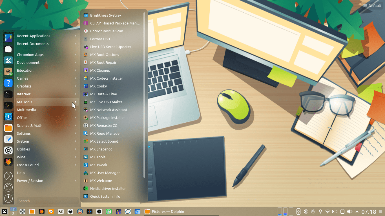This screenshot has width=385, height=216.
Task: Launch Blender from the taskbar
Action: coord(51,211)
